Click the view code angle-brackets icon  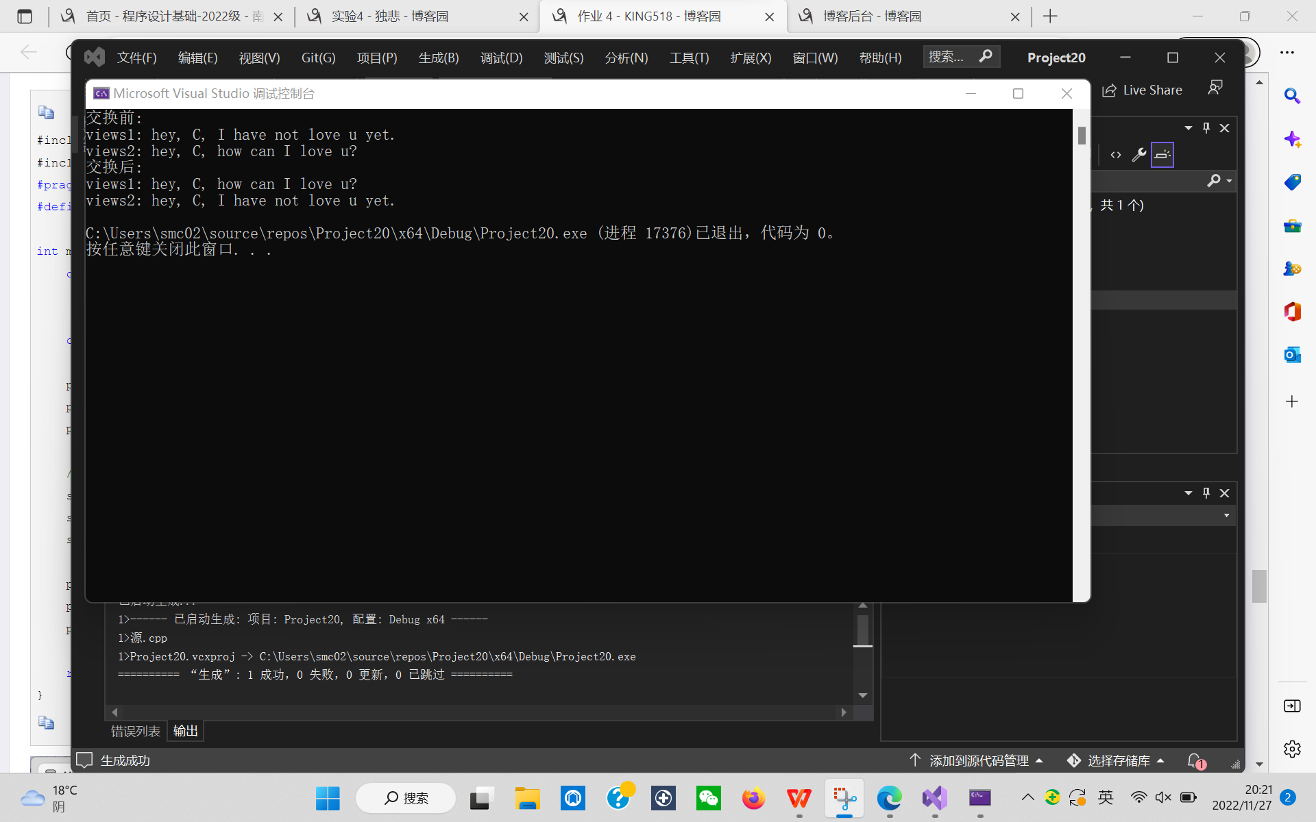tap(1116, 155)
